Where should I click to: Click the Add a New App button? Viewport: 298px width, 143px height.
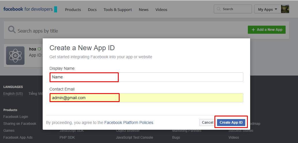click(x=267, y=30)
